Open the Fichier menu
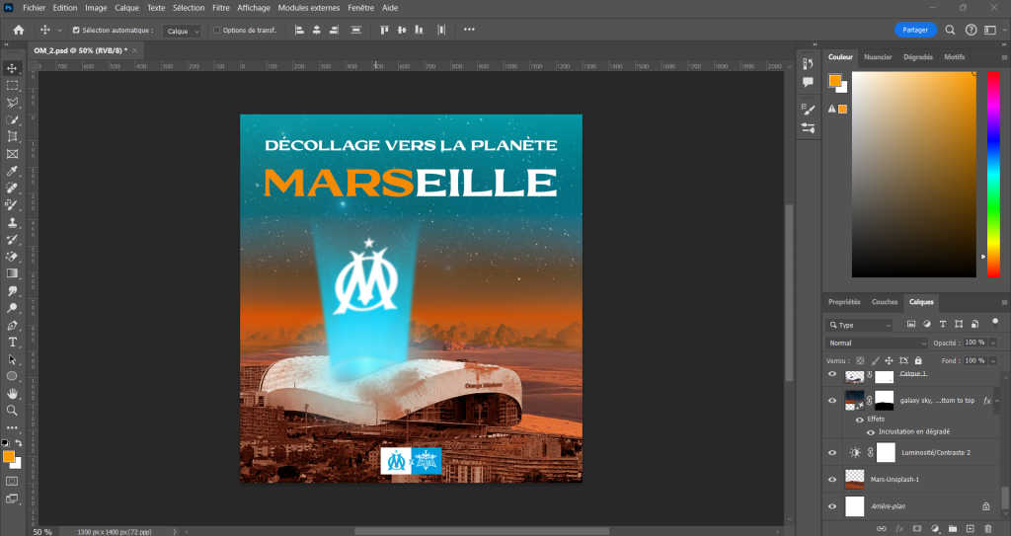The image size is (1011, 536). pos(35,8)
